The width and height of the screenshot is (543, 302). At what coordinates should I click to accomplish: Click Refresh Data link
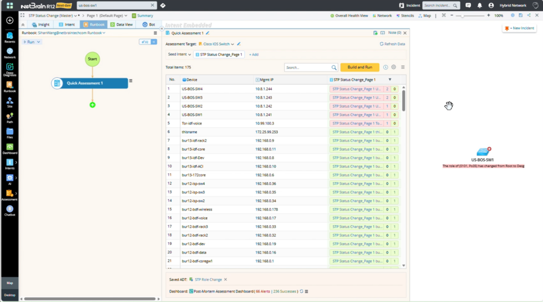[x=392, y=44]
